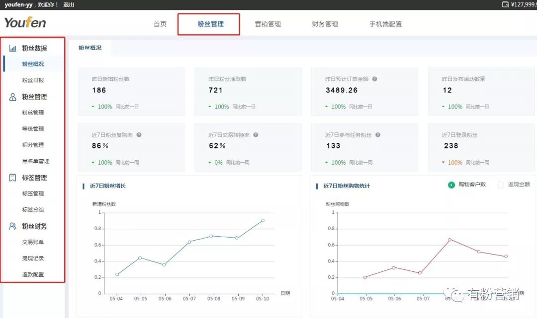This screenshot has height=318, width=537.
Task: Click help icon beside 近7日参与任务粉丝
Action: click(x=378, y=135)
